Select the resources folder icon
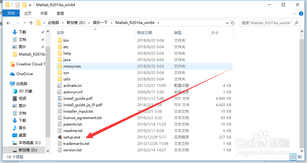Viewport: 307px width, 163px height. click(60, 66)
